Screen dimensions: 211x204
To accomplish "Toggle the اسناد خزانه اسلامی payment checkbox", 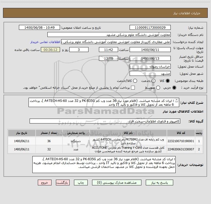I will [x=133, y=88].
